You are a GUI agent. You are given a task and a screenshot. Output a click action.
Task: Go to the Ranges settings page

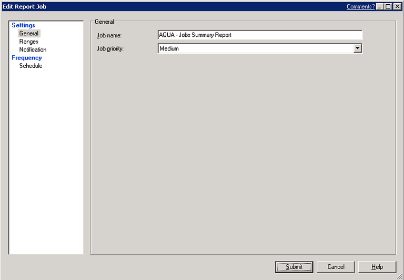coord(29,42)
